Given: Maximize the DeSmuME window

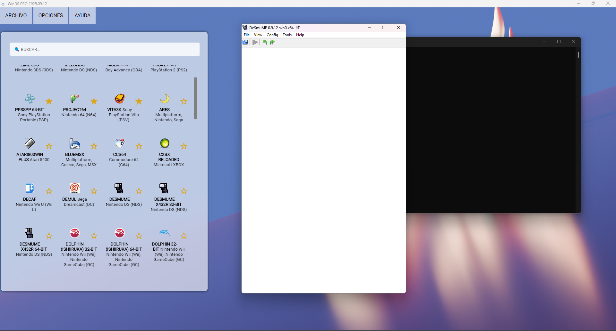Looking at the screenshot, I should (x=384, y=28).
